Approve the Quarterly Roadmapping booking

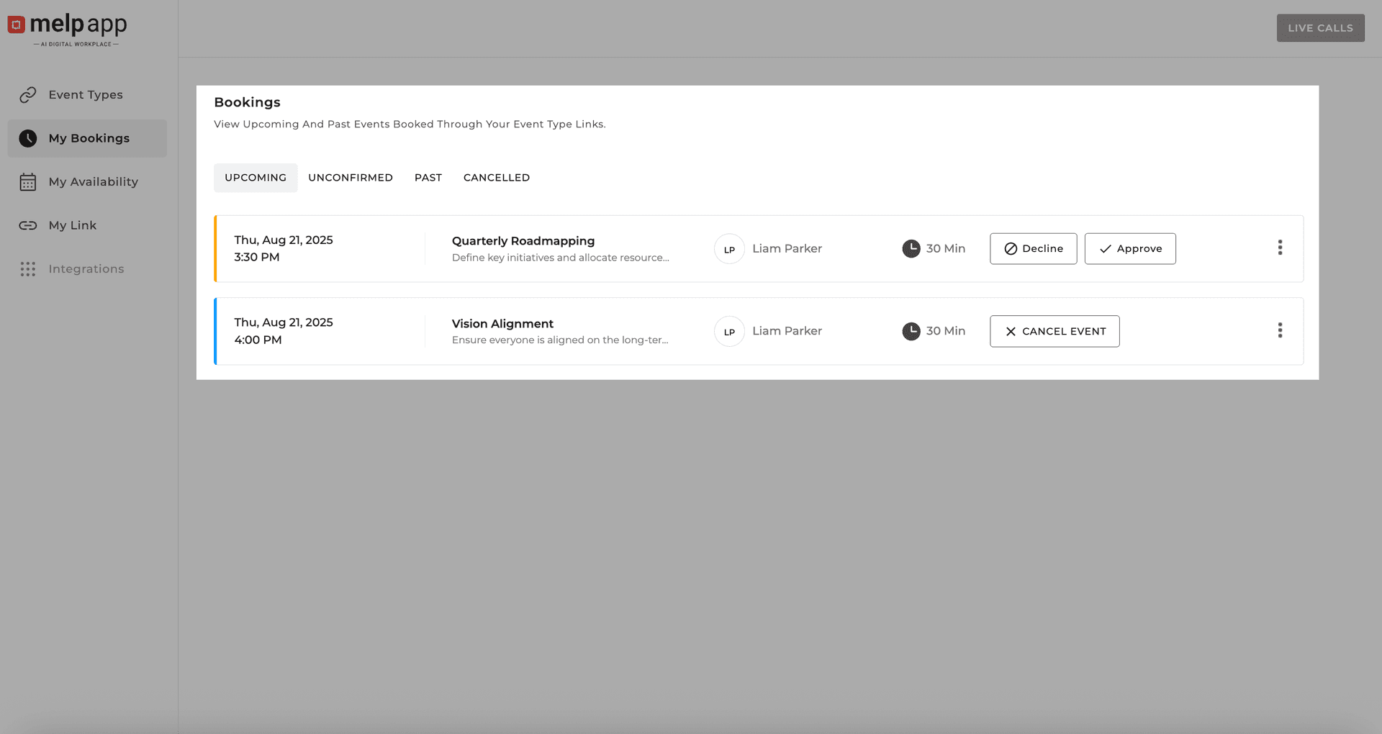pyautogui.click(x=1129, y=248)
